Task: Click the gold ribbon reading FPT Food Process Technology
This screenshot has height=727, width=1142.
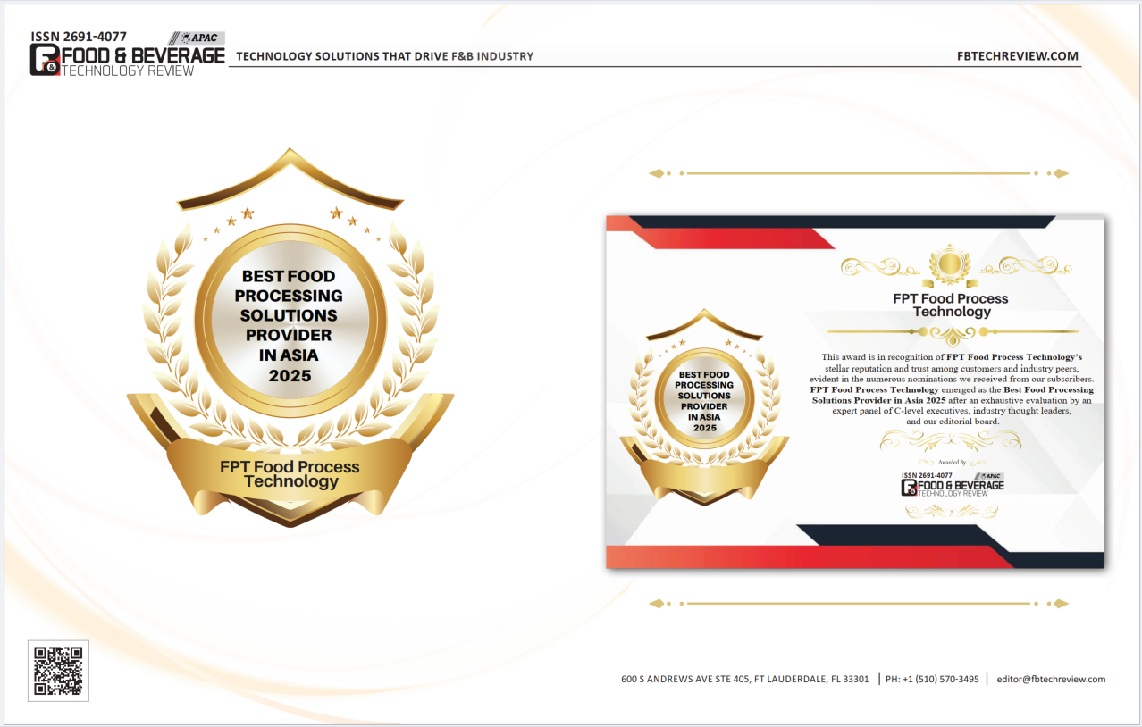Action: coord(290,474)
